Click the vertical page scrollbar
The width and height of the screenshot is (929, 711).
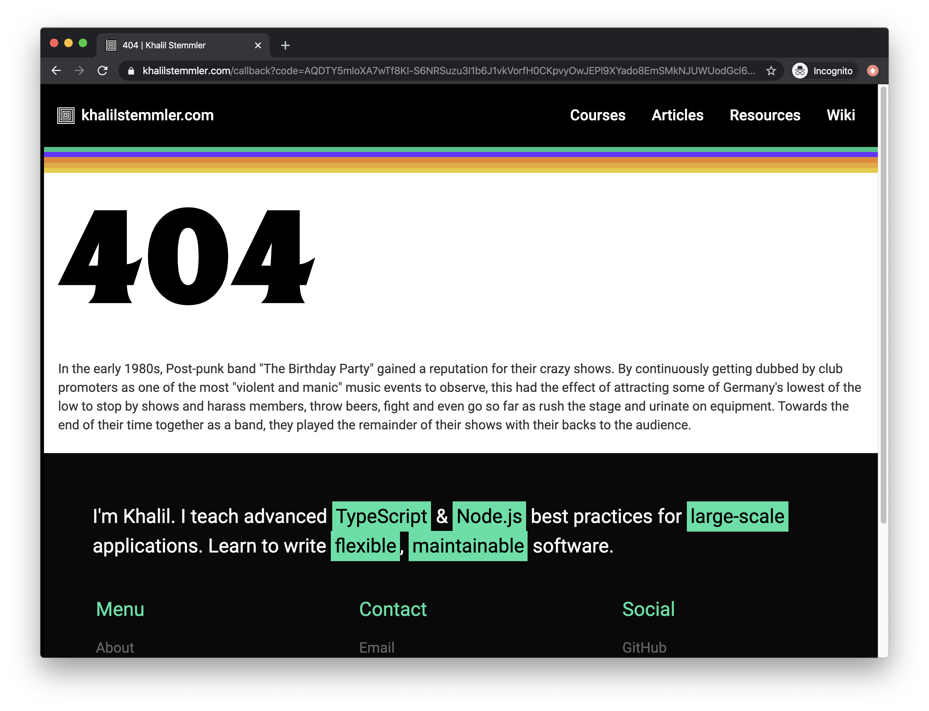883,305
